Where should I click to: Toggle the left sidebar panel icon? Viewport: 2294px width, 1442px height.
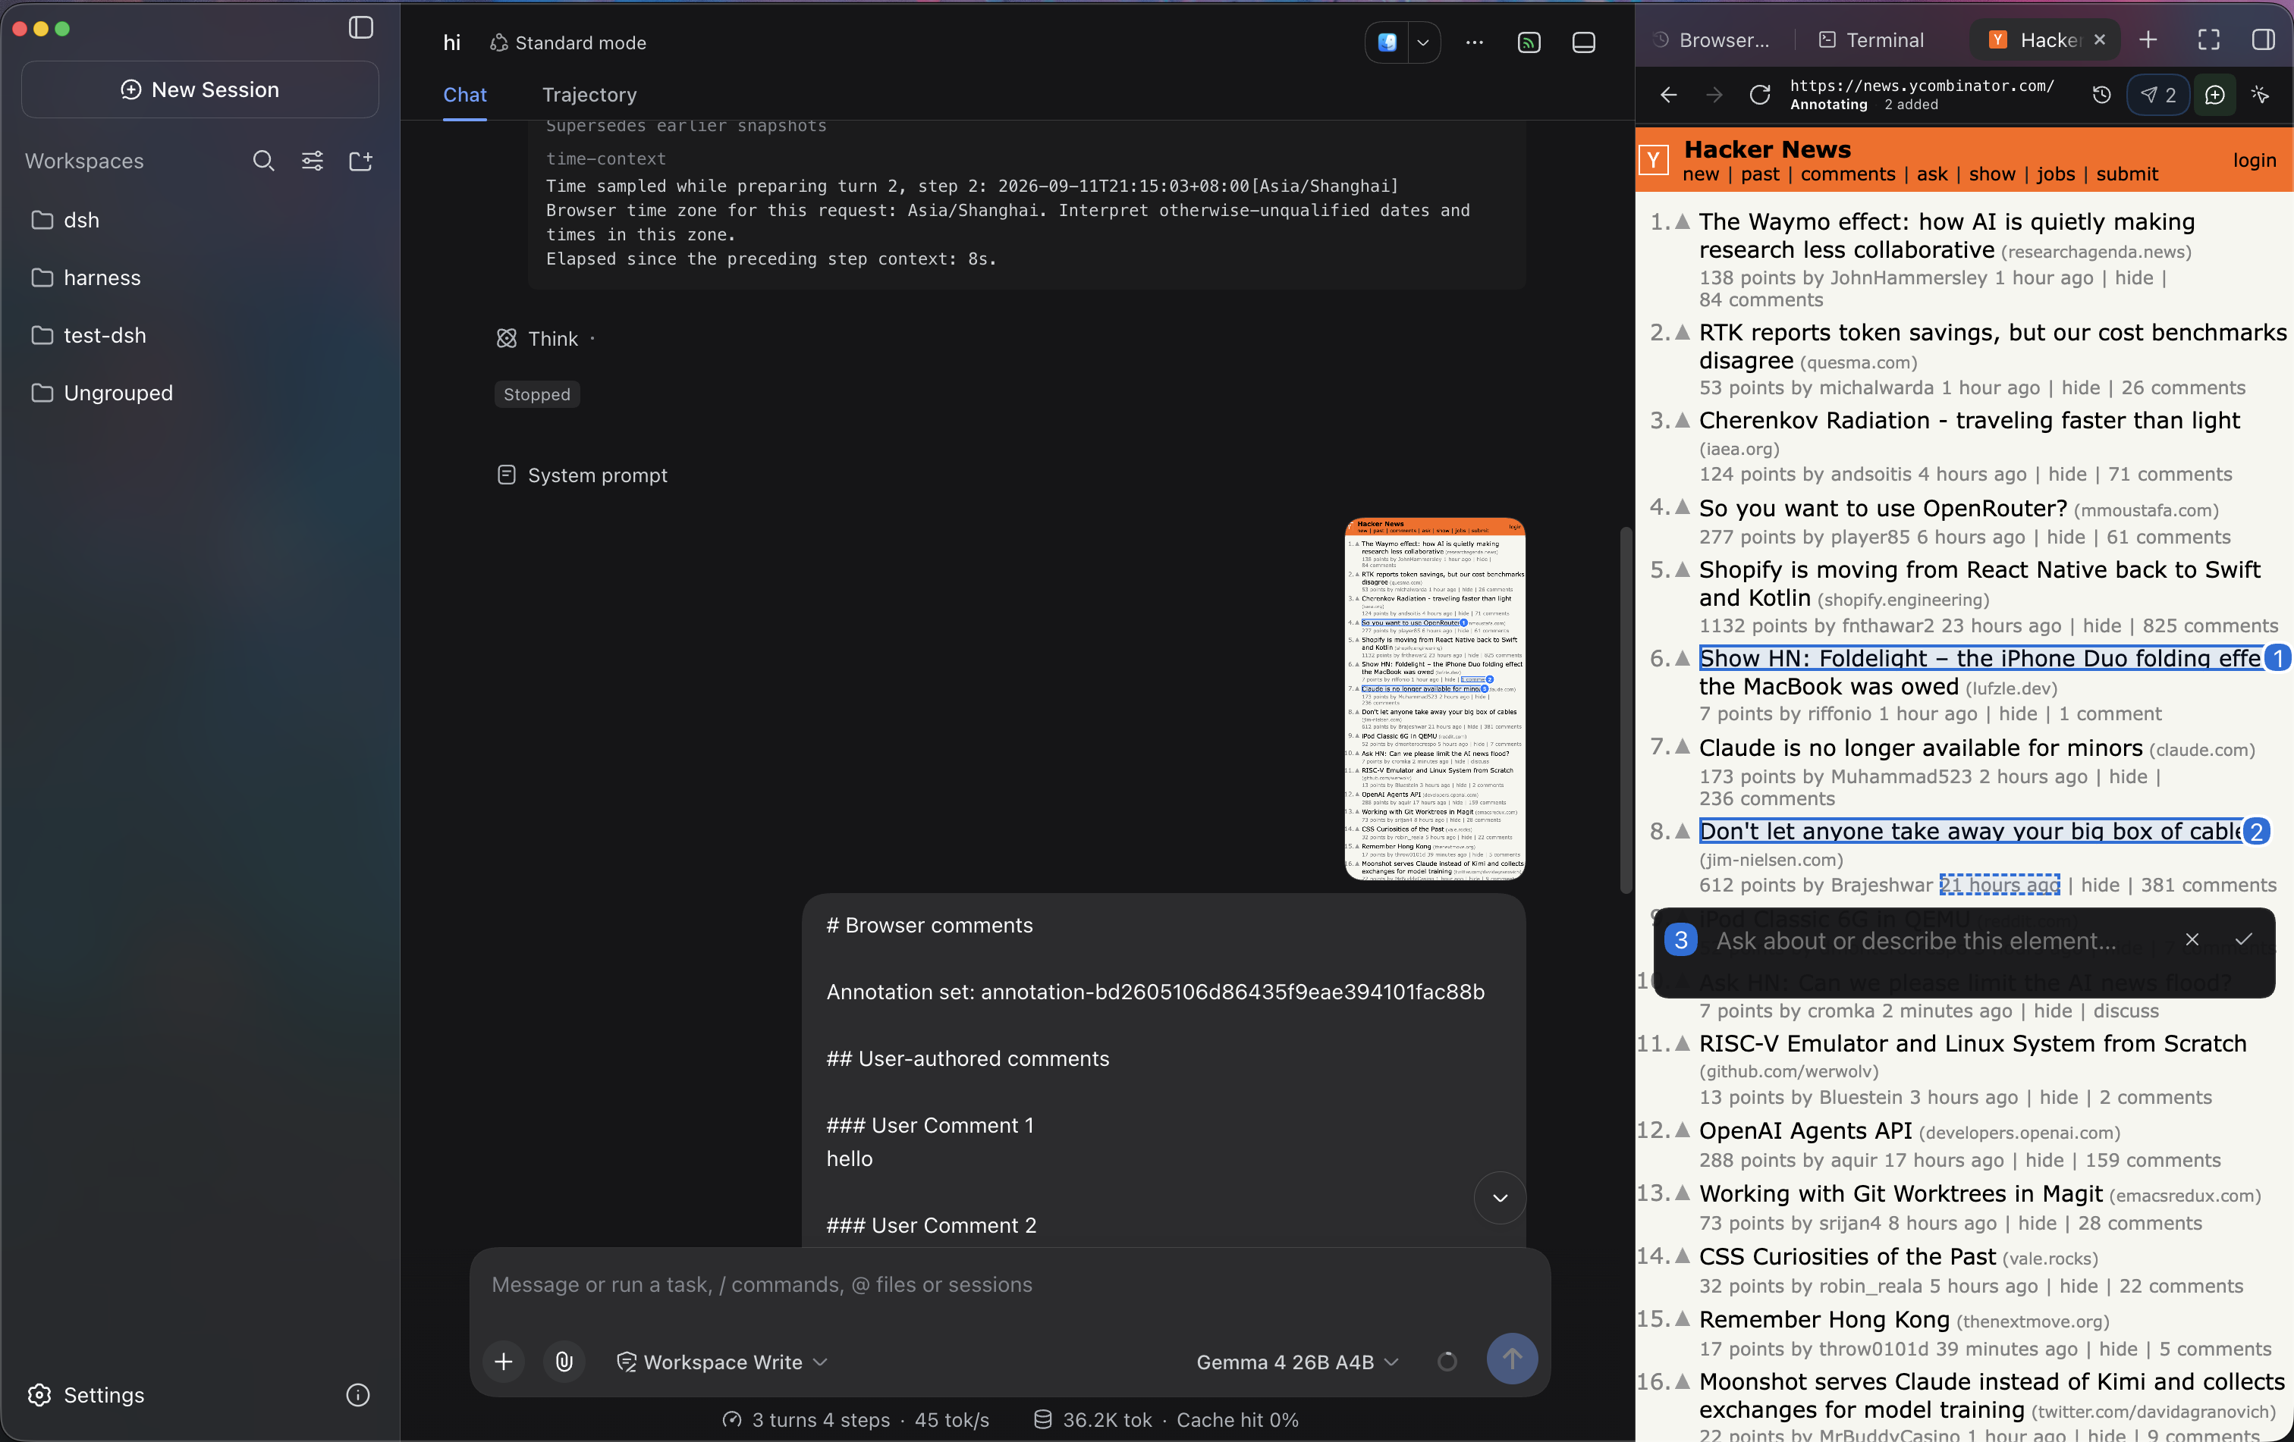360,27
